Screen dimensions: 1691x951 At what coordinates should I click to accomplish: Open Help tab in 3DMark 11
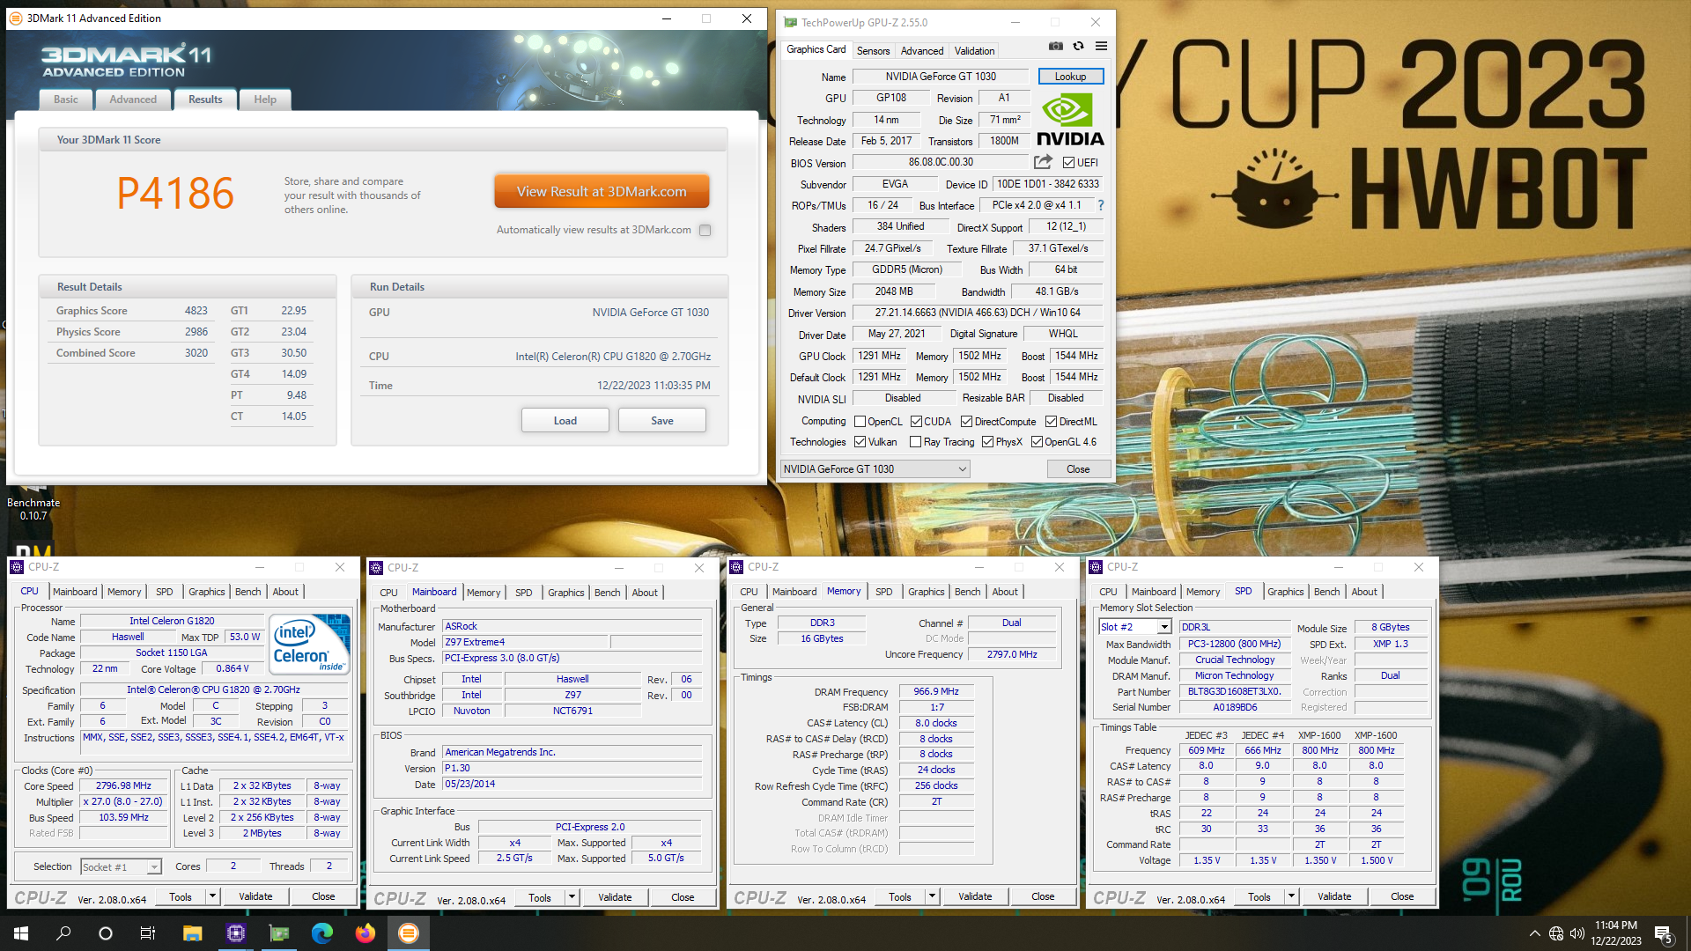pyautogui.click(x=265, y=100)
